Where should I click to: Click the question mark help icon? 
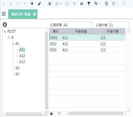coord(51,114)
